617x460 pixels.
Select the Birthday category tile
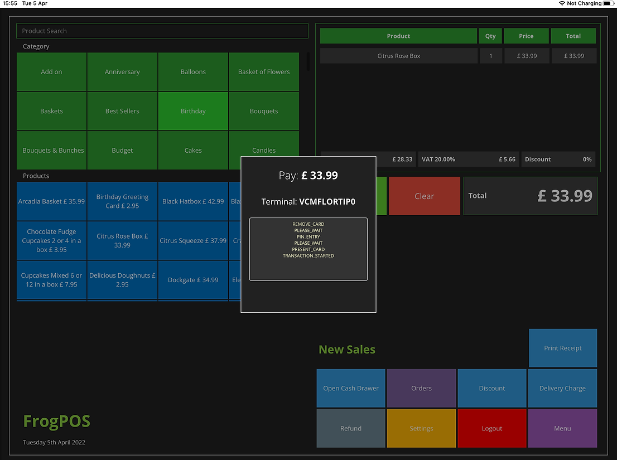(193, 111)
